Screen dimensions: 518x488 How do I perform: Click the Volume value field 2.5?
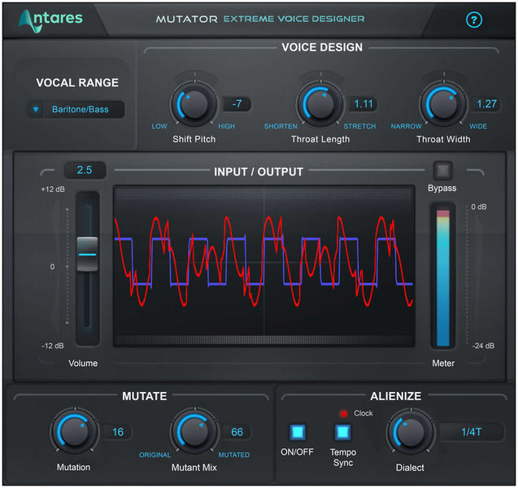(x=85, y=170)
